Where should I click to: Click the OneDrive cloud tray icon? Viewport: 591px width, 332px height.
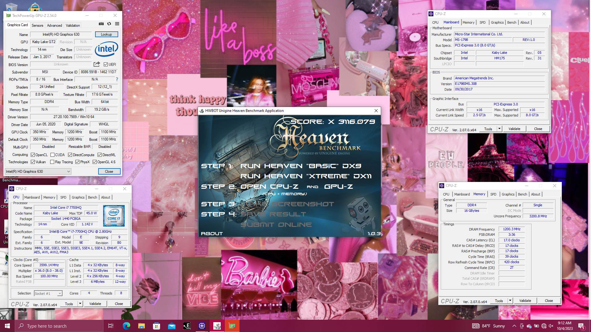pyautogui.click(x=529, y=326)
